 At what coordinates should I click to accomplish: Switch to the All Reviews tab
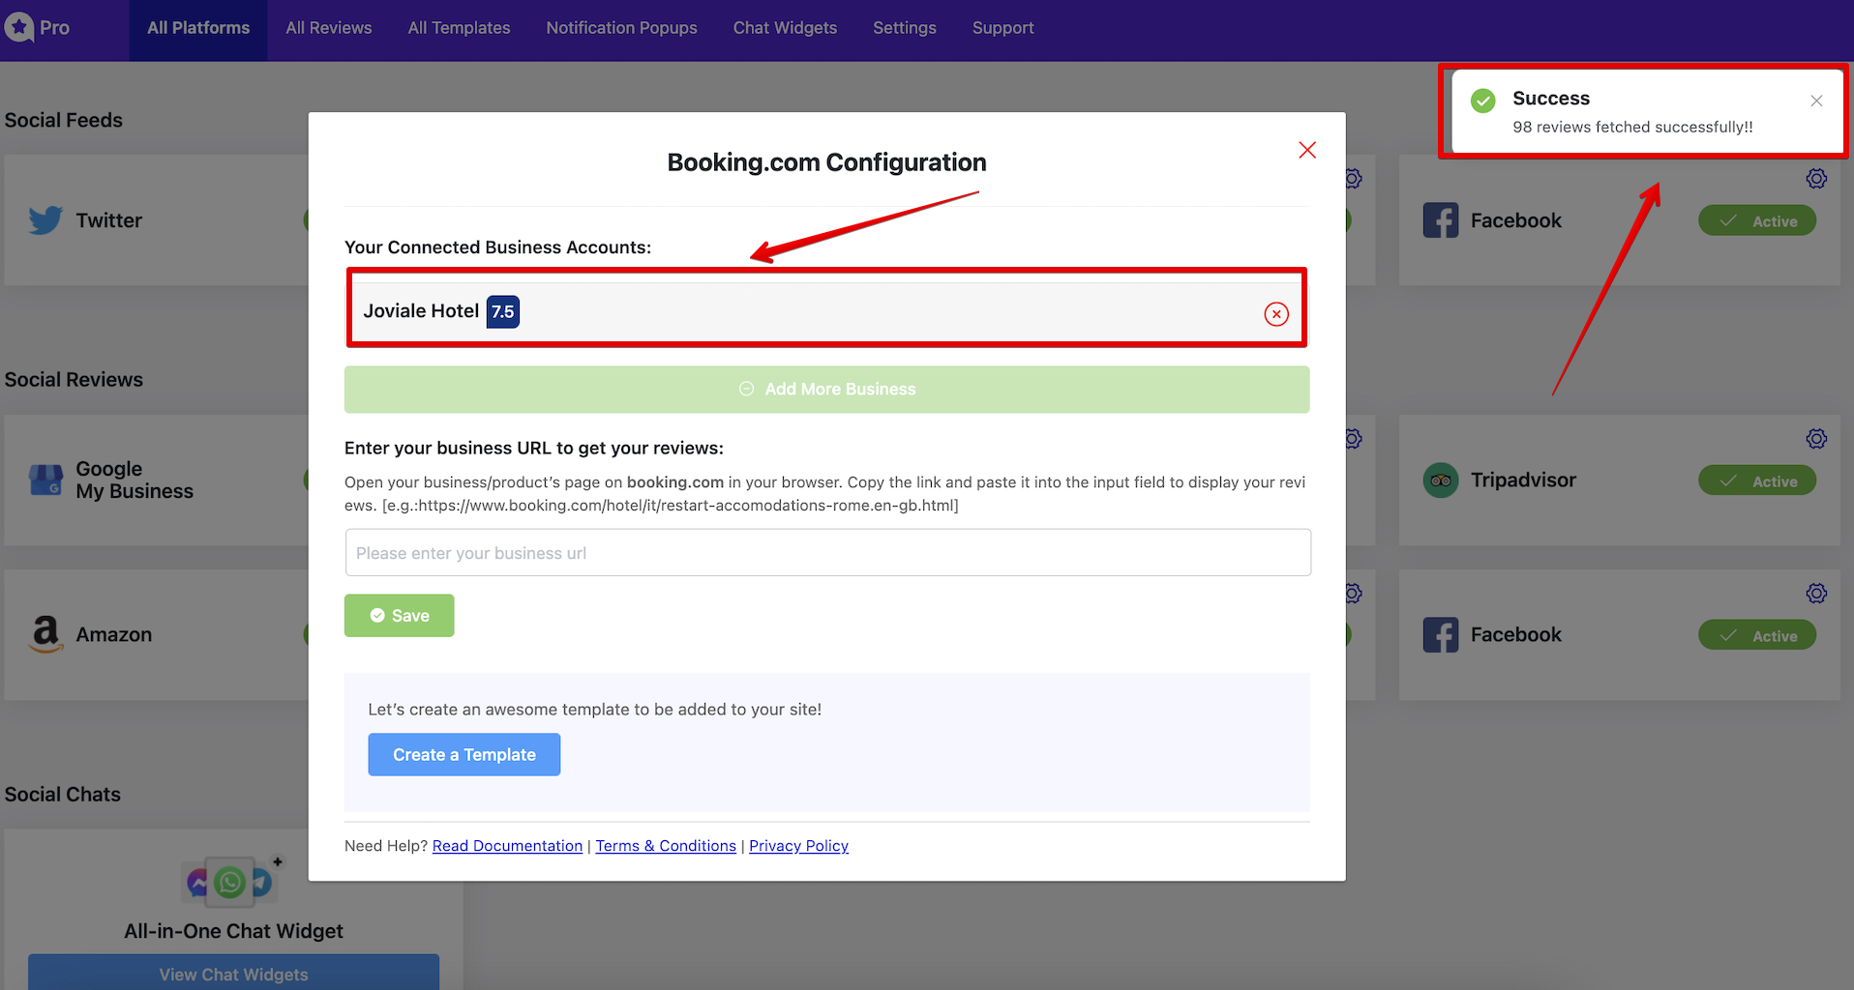tap(329, 28)
